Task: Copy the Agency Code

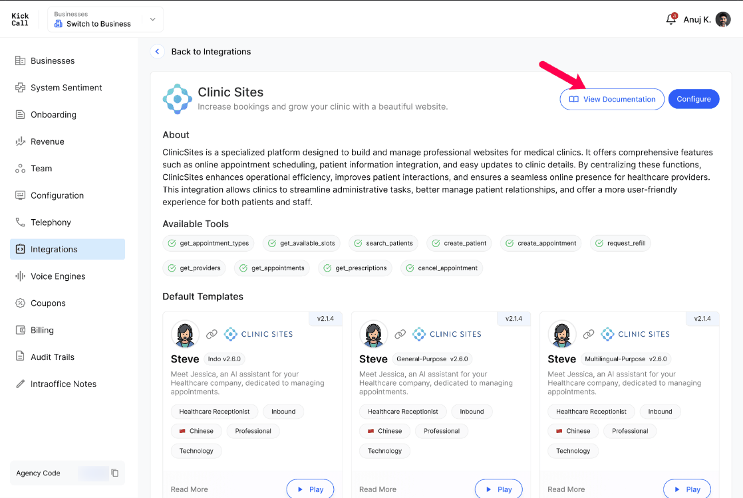Action: tap(114, 473)
